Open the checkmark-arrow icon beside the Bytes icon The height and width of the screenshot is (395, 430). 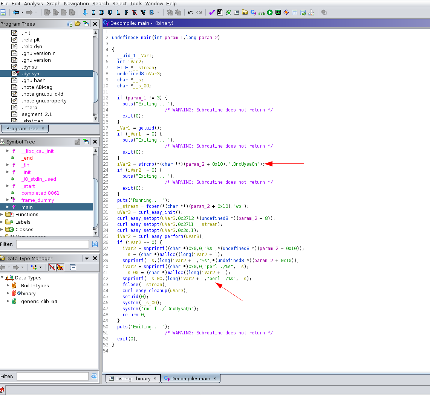coord(228,12)
